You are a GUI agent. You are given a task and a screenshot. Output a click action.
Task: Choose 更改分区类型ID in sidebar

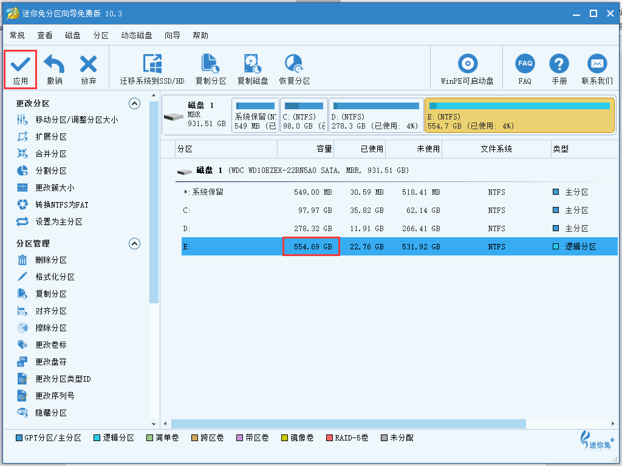tap(54, 379)
